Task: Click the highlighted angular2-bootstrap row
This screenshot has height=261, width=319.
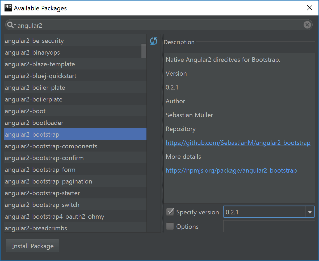Action: tap(75, 134)
